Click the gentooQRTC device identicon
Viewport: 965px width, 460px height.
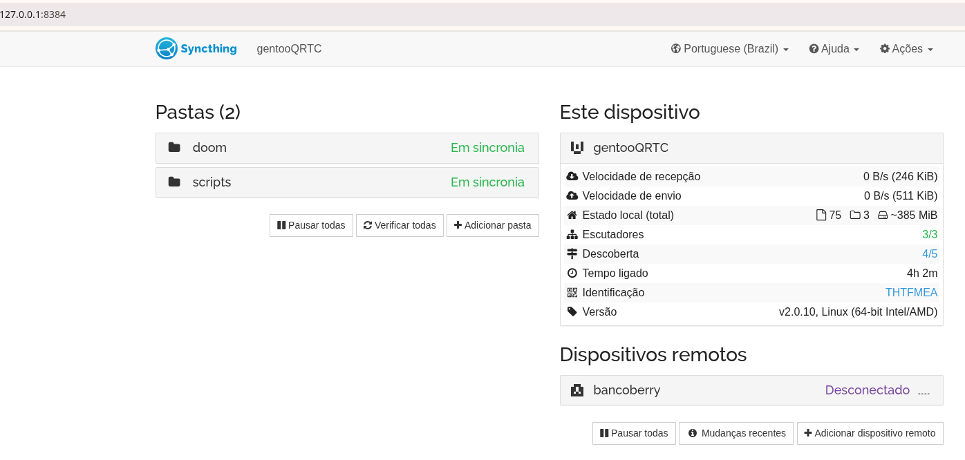577,148
